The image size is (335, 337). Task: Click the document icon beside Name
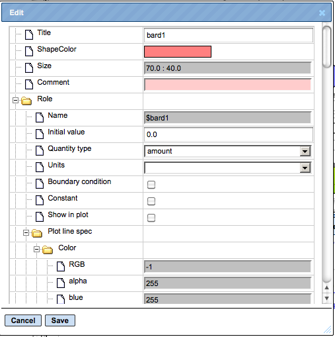[x=40, y=117]
